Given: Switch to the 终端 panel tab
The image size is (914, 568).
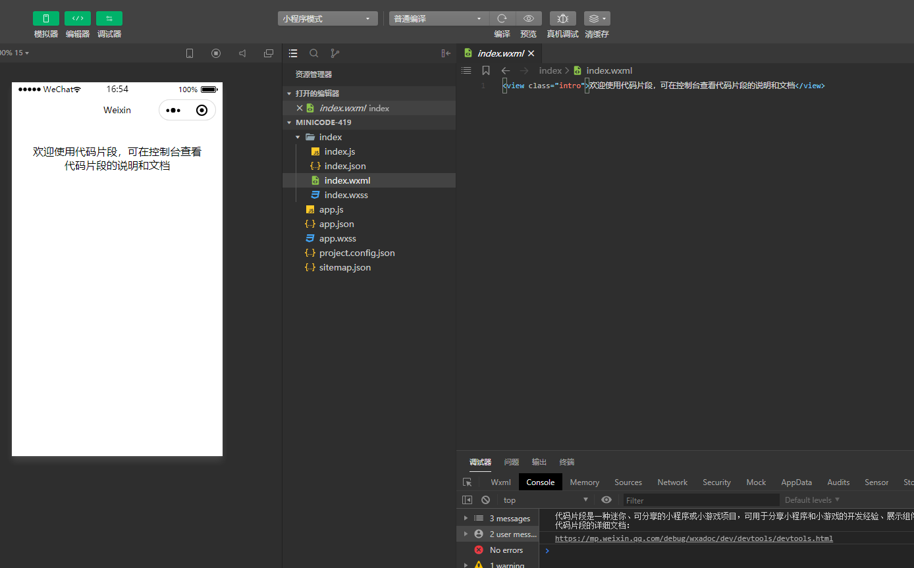Looking at the screenshot, I should (x=567, y=462).
